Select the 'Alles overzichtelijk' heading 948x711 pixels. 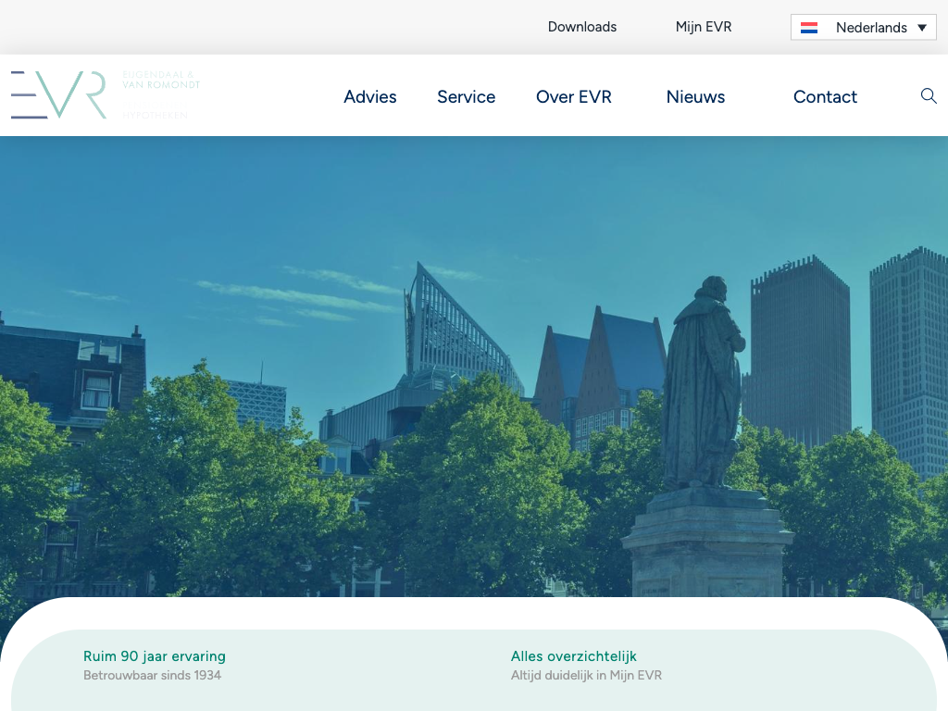(574, 656)
